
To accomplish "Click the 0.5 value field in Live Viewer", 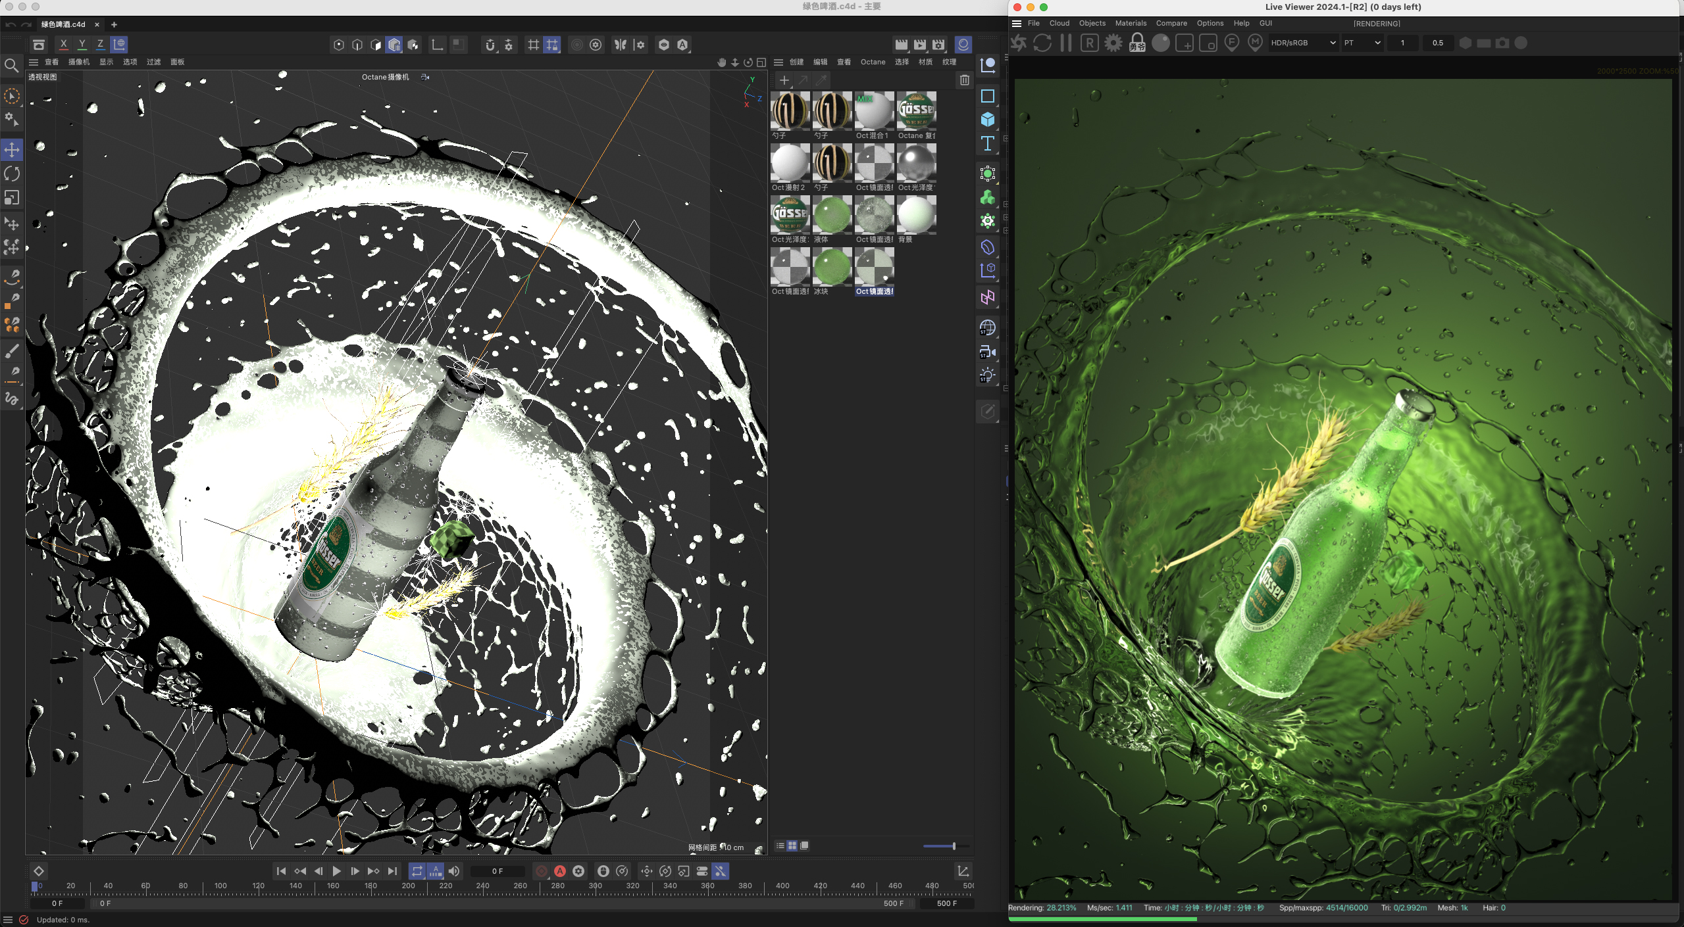I will (x=1437, y=43).
